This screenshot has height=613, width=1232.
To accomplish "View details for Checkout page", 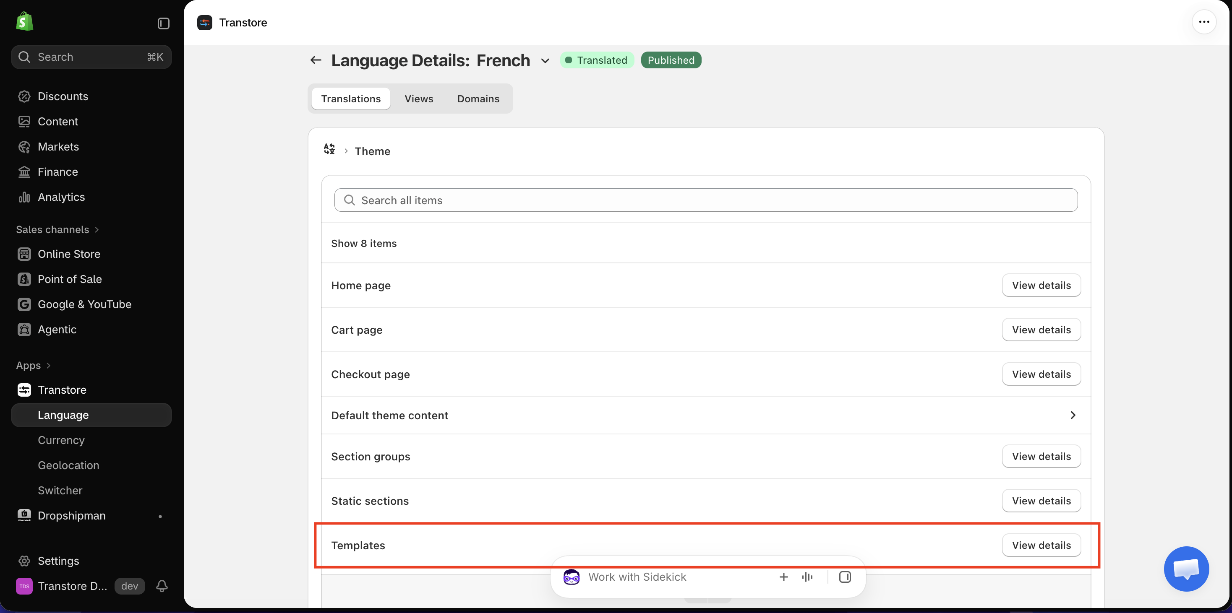I will tap(1041, 374).
